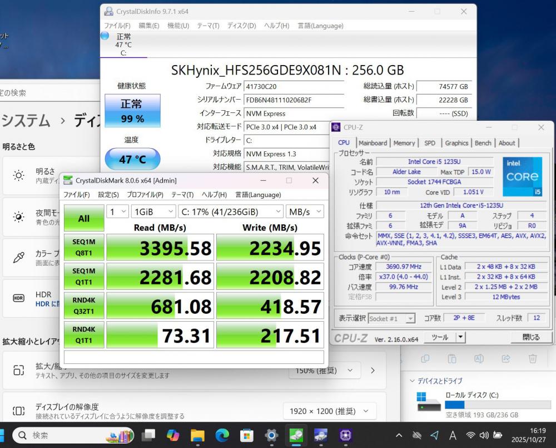This screenshot has width=556, height=448.
Task: Start the RND4K Q32T1 benchmark test
Action: coord(83,306)
